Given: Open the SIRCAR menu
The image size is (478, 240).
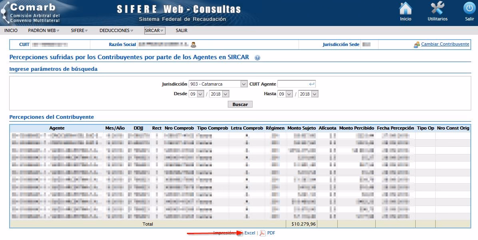Looking at the screenshot, I should pyautogui.click(x=154, y=30).
